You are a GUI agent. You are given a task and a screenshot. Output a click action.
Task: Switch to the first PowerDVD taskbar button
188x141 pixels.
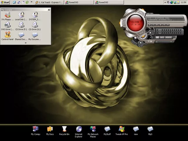tap(79, 2)
